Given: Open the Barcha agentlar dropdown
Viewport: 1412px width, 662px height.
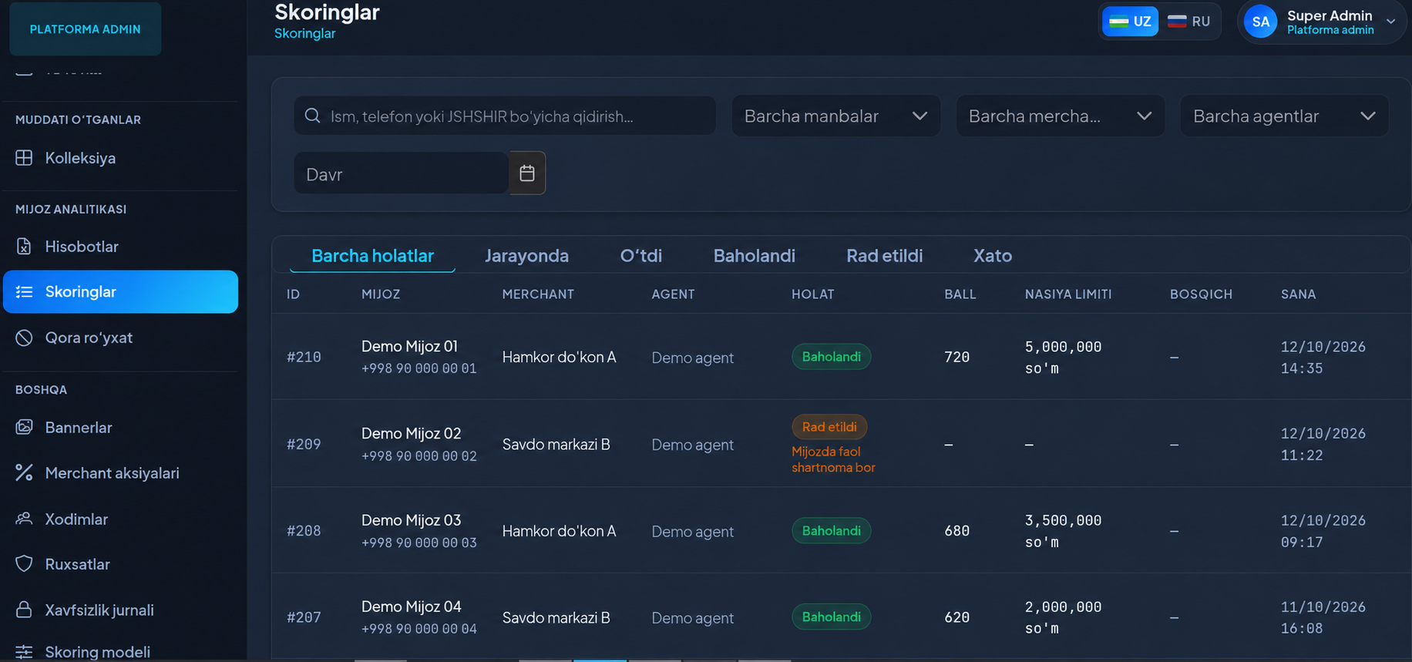Looking at the screenshot, I should [1284, 116].
